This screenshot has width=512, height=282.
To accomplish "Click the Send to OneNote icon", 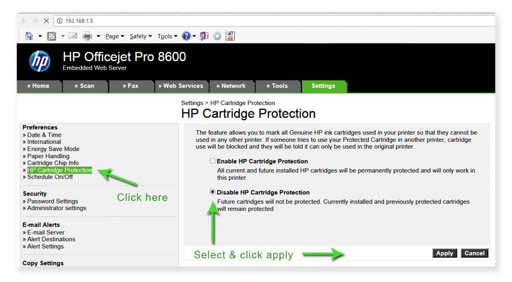I will pos(204,35).
